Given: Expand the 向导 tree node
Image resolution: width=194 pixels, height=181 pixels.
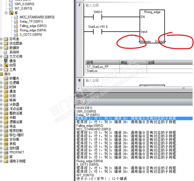Looking at the screenshot, I should [x=1, y=65].
